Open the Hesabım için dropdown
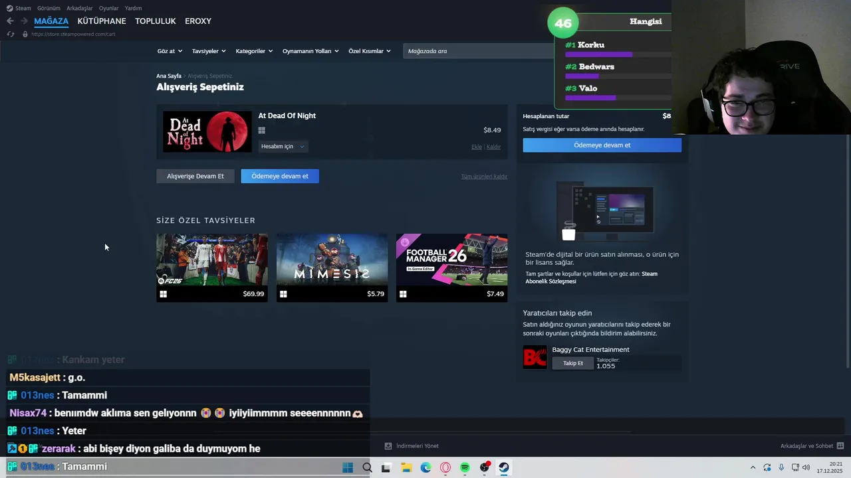851x478 pixels. click(x=283, y=146)
